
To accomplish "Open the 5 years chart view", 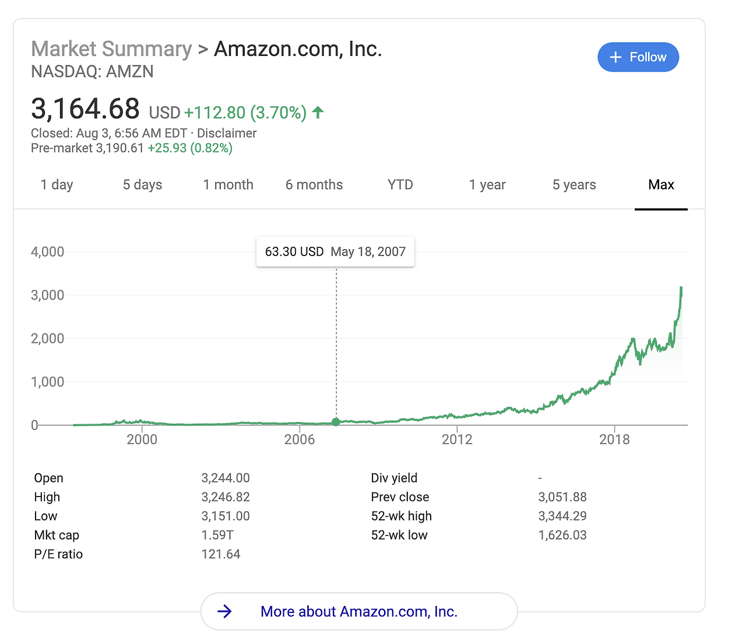I will coord(574,185).
